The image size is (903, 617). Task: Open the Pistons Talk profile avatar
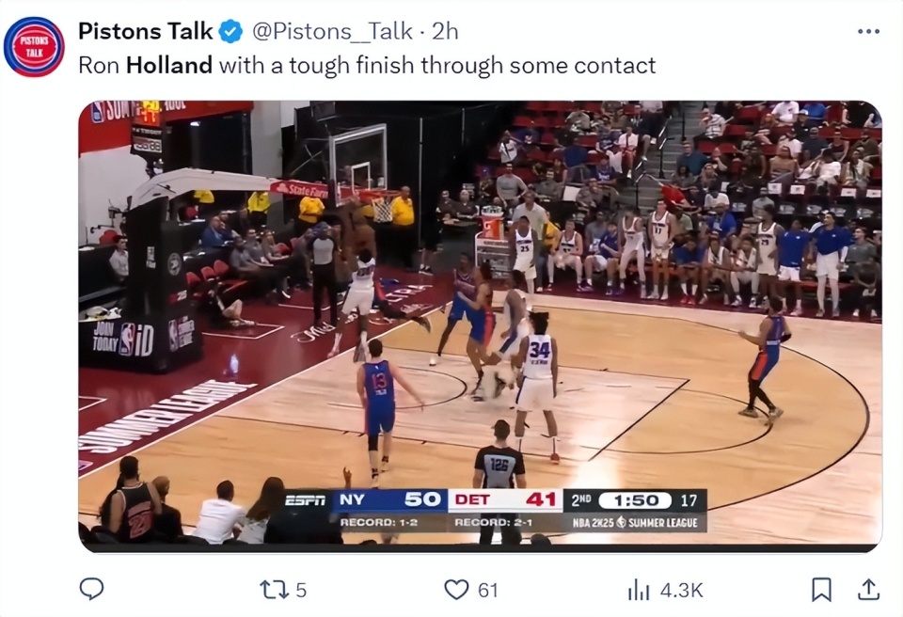coord(34,47)
